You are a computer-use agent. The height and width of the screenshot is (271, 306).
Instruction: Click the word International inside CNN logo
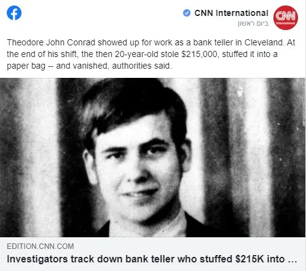[x=286, y=23]
